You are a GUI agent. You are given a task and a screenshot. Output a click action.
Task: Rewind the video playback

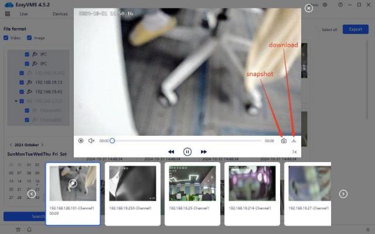tap(171, 152)
